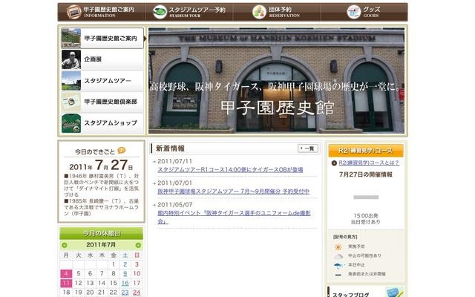This screenshot has width=475, height=297.
Task: Click the 2011年7月 calendar title
Action: (x=101, y=244)
